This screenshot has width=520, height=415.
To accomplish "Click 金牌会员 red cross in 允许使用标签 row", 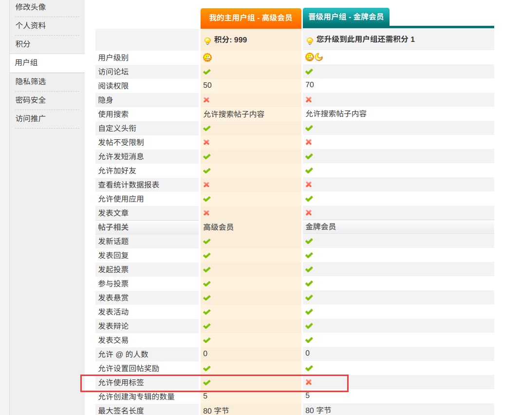I will pyautogui.click(x=308, y=382).
